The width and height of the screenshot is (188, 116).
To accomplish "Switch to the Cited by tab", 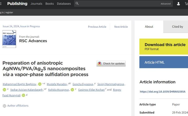I will 177,27.
